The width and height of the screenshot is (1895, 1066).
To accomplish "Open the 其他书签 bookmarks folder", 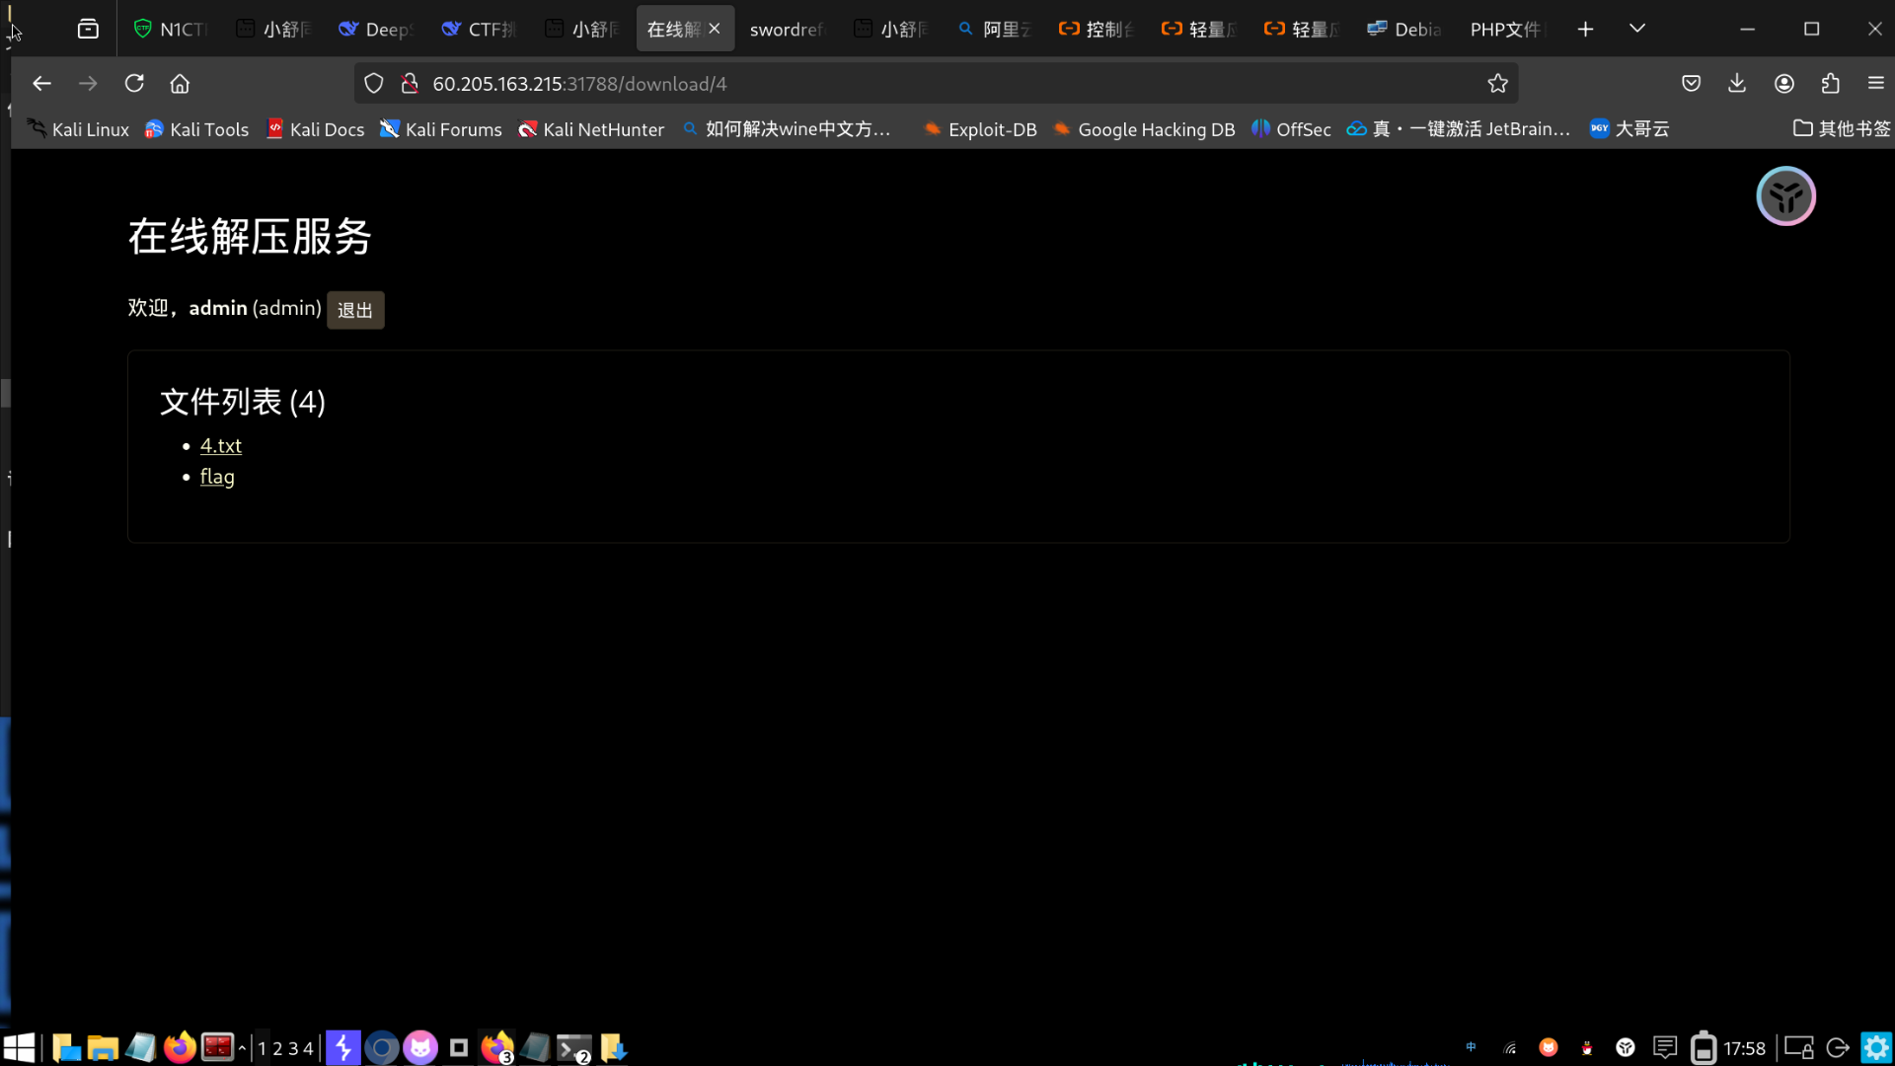I will coord(1842,129).
